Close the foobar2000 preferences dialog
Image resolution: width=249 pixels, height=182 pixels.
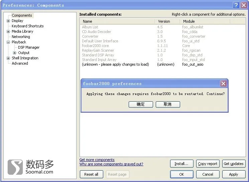224,83
